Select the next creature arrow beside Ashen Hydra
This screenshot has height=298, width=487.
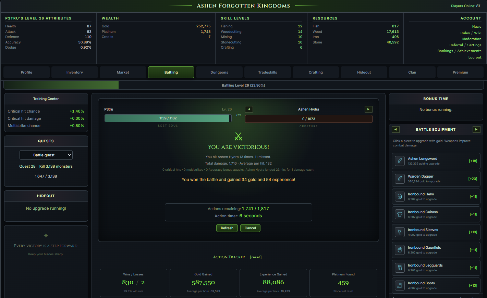pyautogui.click(x=368, y=109)
